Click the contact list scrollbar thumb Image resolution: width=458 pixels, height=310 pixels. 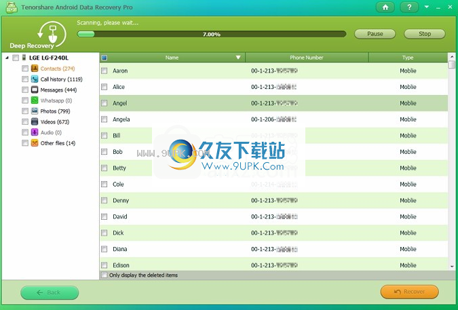point(452,64)
